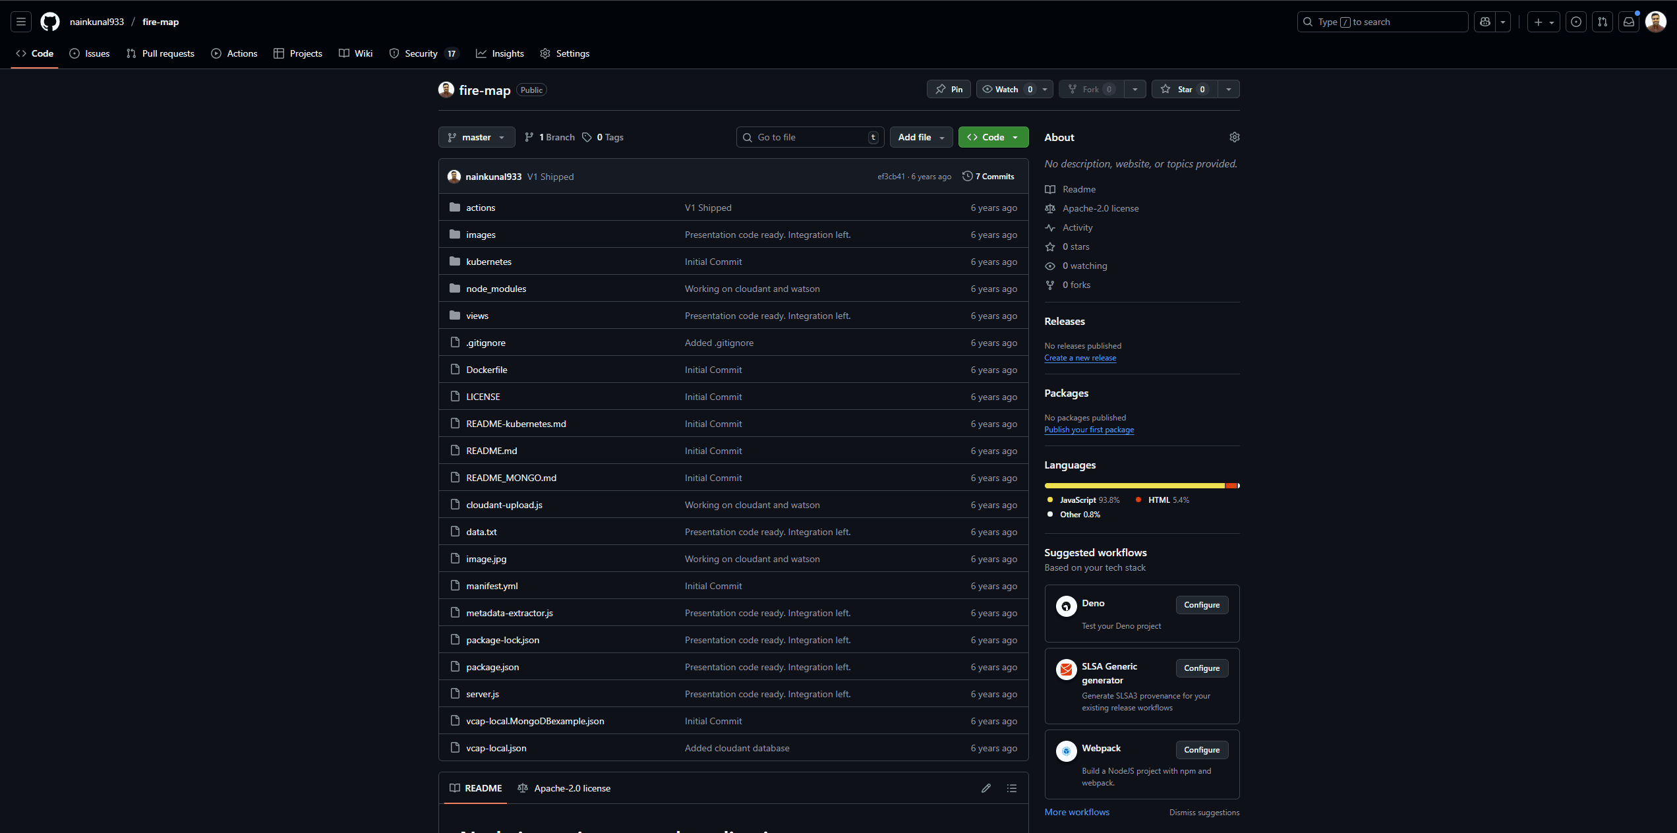Open the hamburger navigation menu
Screen dimensions: 1677x833
pyautogui.click(x=21, y=22)
